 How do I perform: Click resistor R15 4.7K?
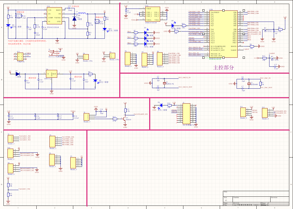115,119
